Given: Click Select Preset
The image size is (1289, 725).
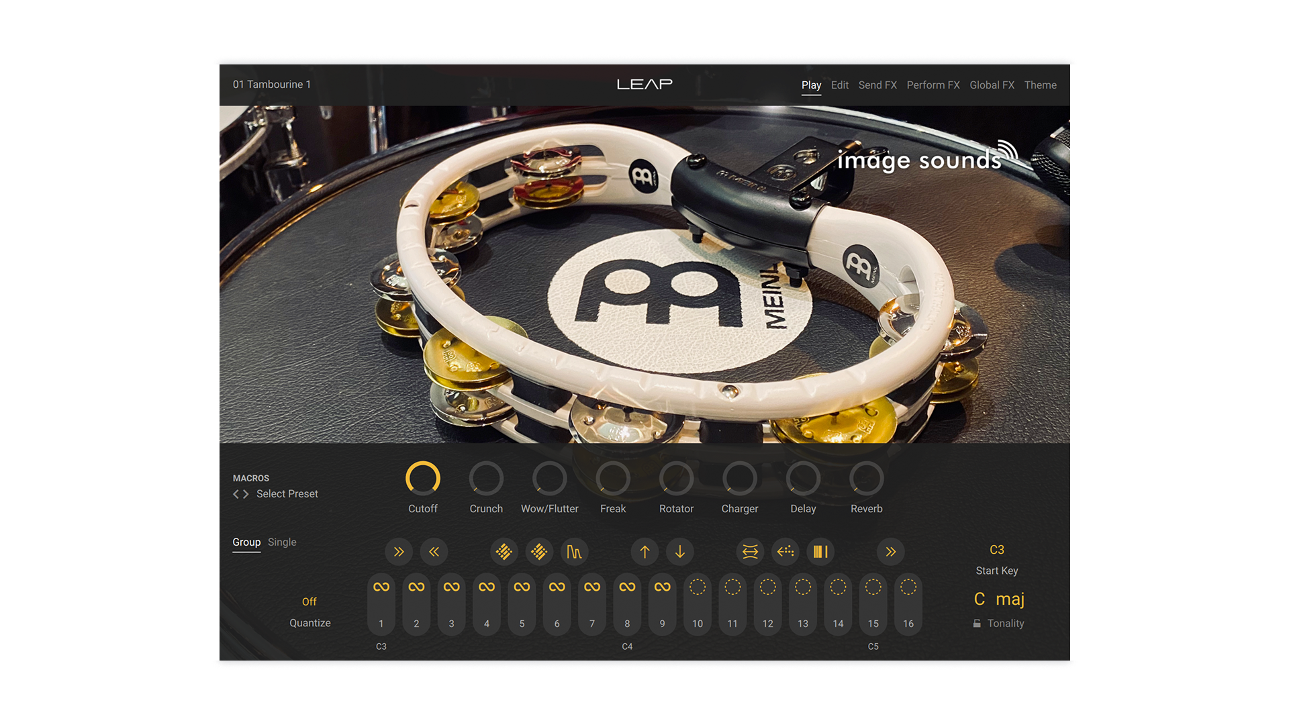Looking at the screenshot, I should [287, 493].
